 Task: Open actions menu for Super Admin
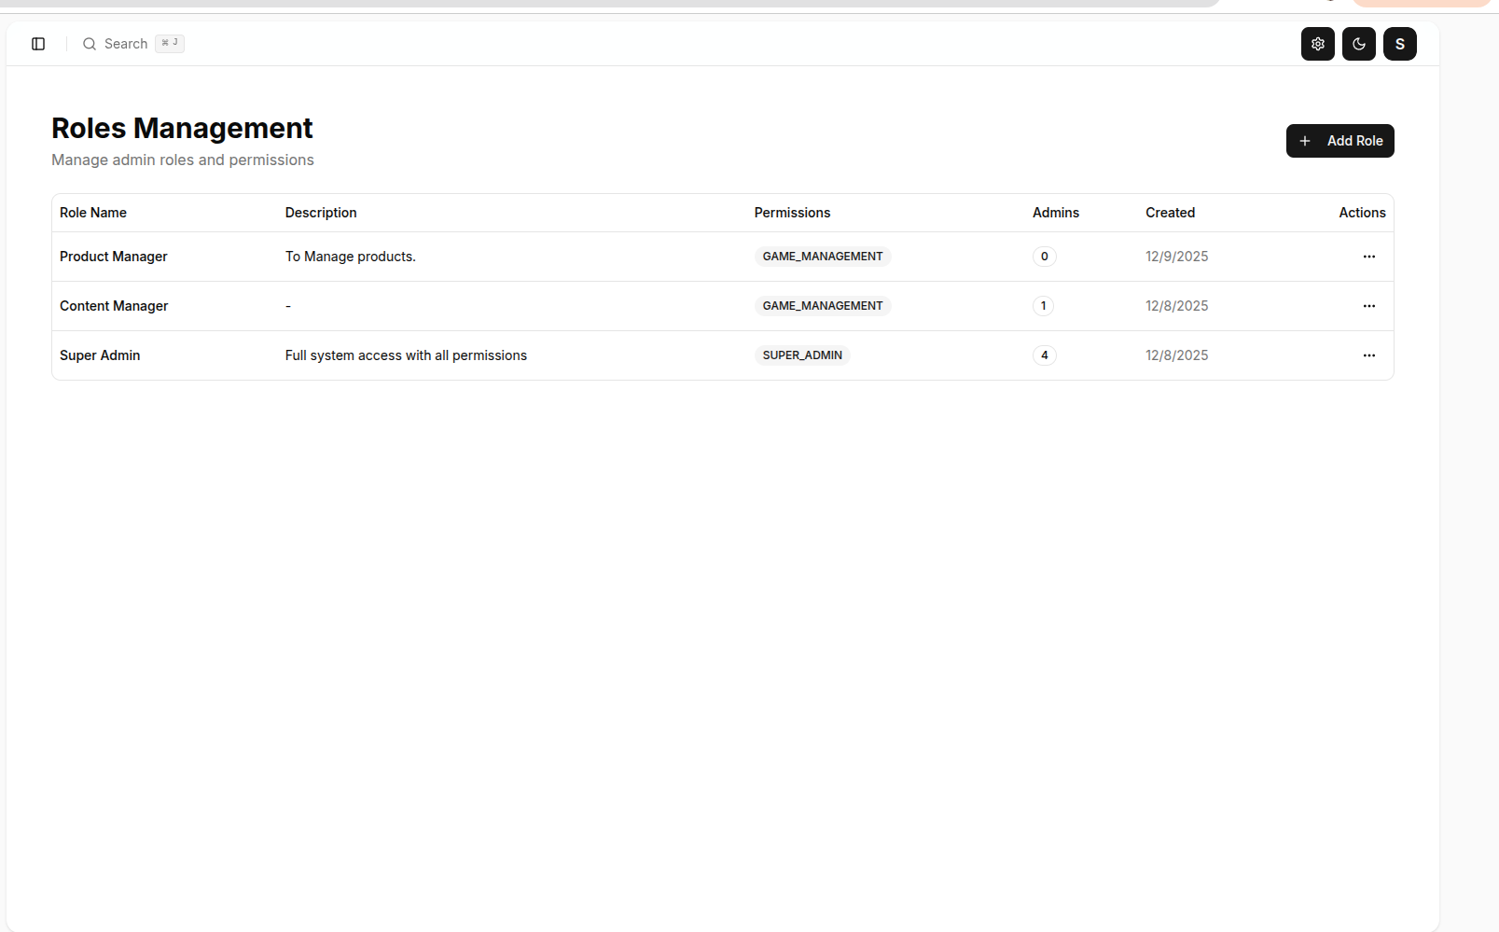coord(1368,355)
